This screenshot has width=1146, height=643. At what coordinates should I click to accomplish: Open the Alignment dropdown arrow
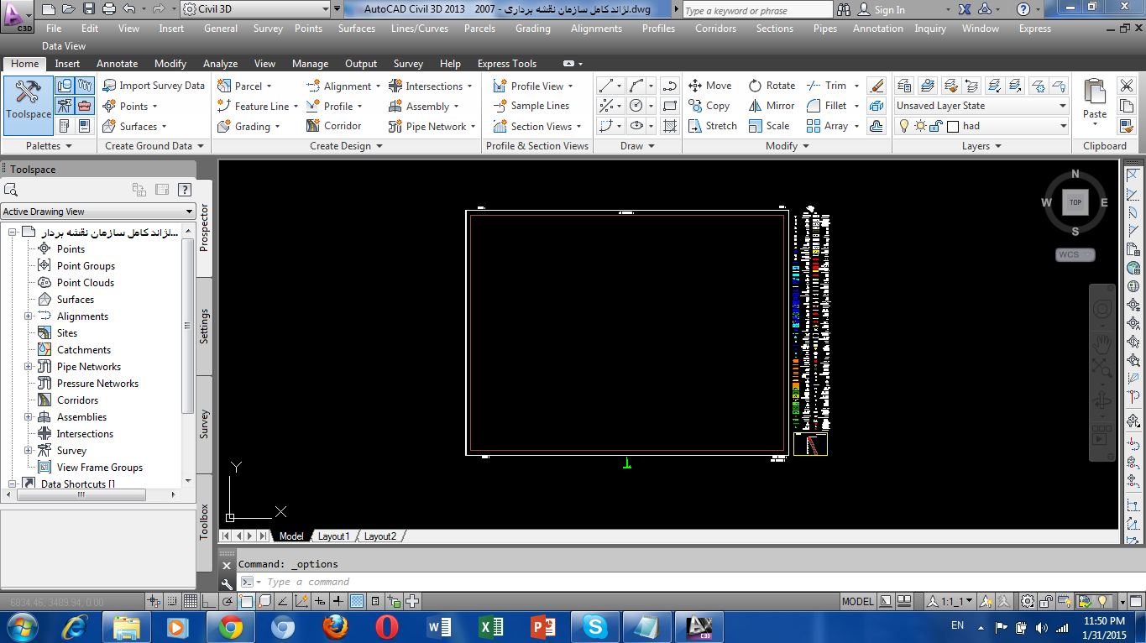378,86
